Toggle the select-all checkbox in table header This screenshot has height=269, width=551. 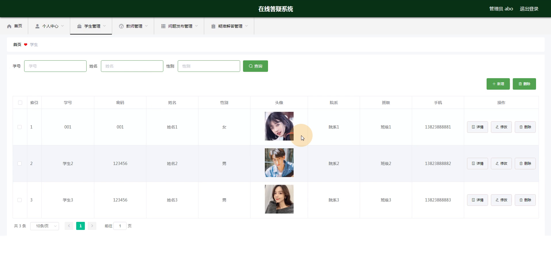pos(20,103)
